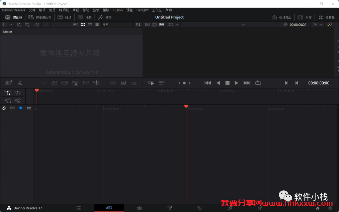
Task: Go to the previous edit point
Action: 297,83
